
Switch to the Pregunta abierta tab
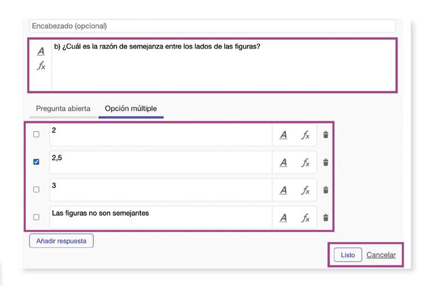63,109
